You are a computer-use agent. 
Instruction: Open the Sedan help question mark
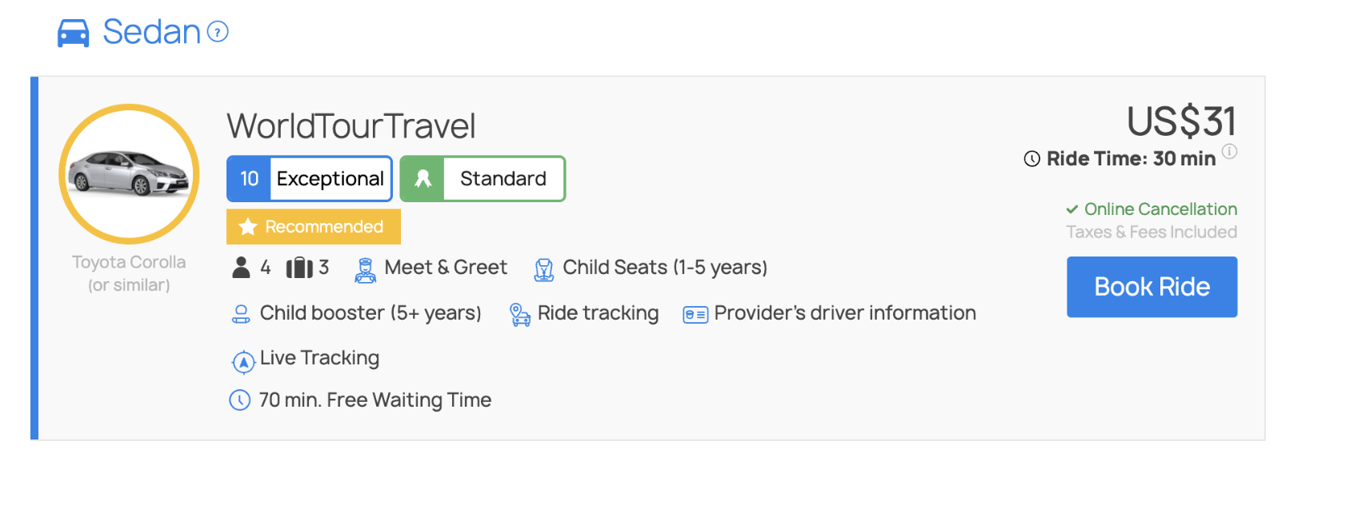[x=218, y=32]
